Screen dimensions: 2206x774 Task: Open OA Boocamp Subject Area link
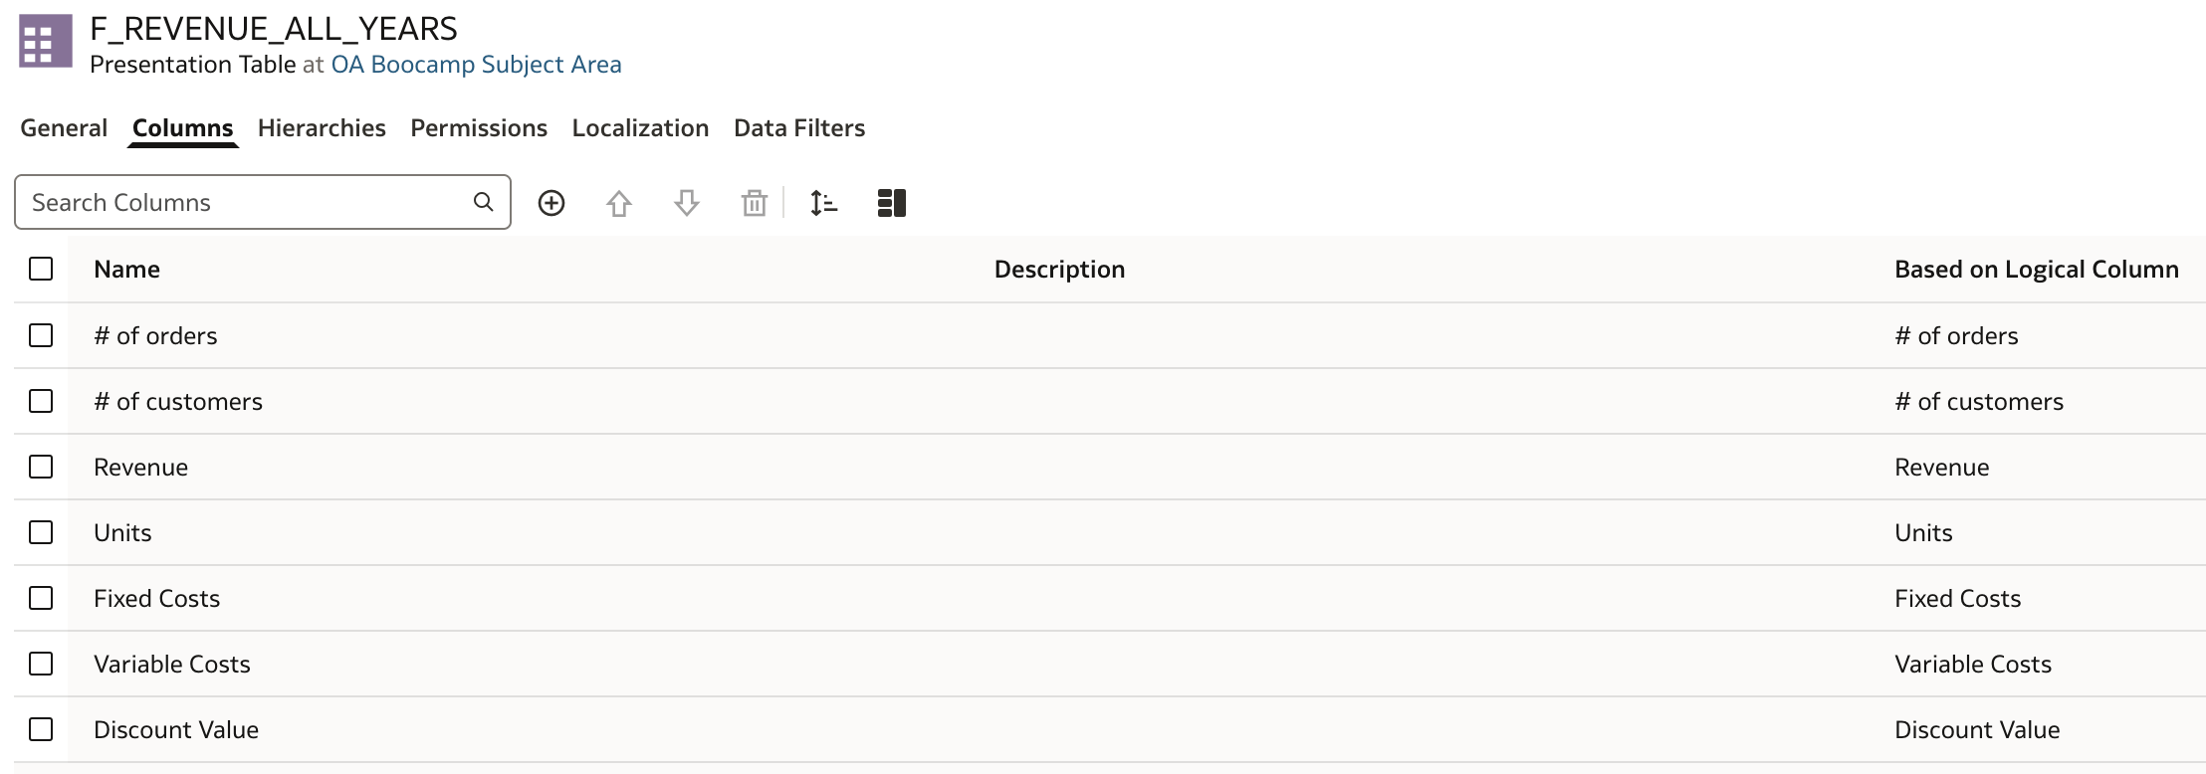click(x=476, y=65)
